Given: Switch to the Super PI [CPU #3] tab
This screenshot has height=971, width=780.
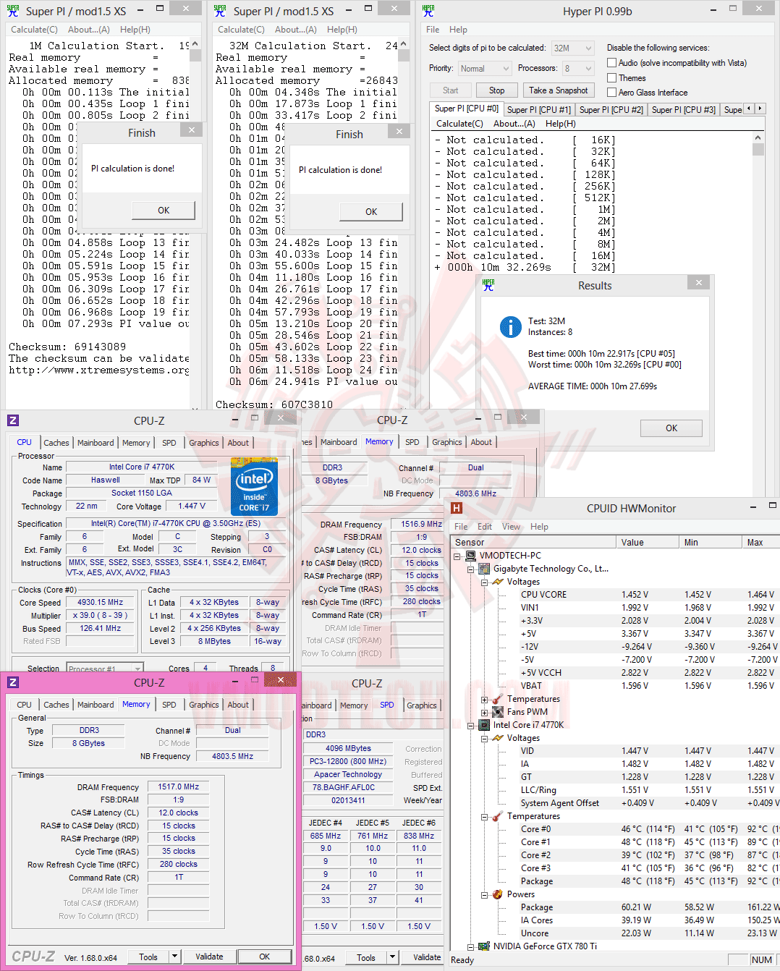Looking at the screenshot, I should (684, 110).
